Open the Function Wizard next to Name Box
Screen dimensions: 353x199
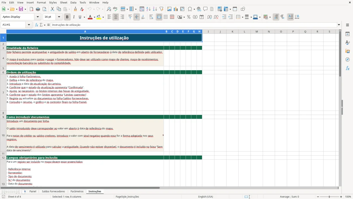tap(37, 25)
